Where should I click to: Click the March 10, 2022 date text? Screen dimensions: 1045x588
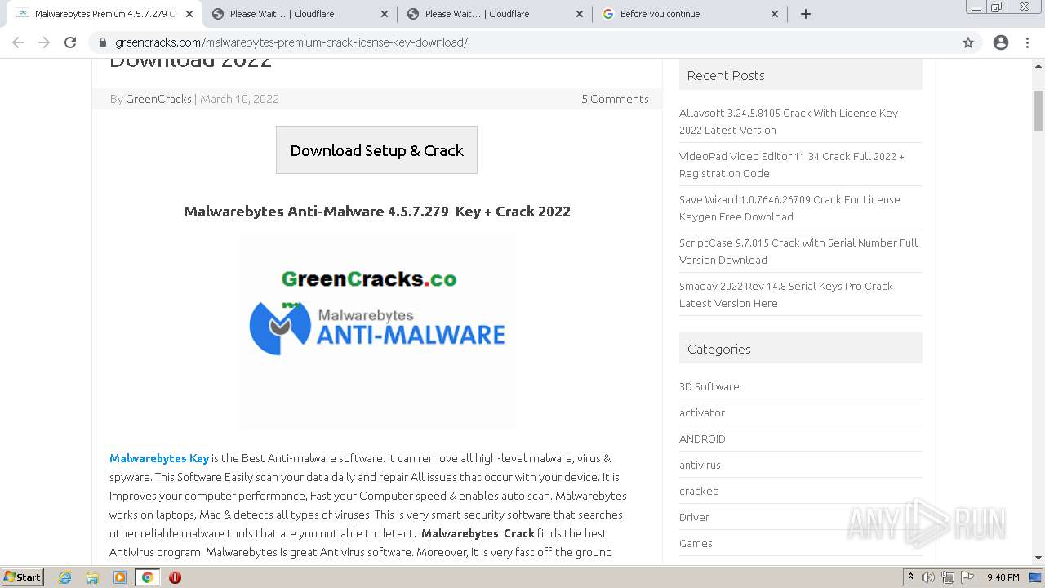tap(239, 99)
